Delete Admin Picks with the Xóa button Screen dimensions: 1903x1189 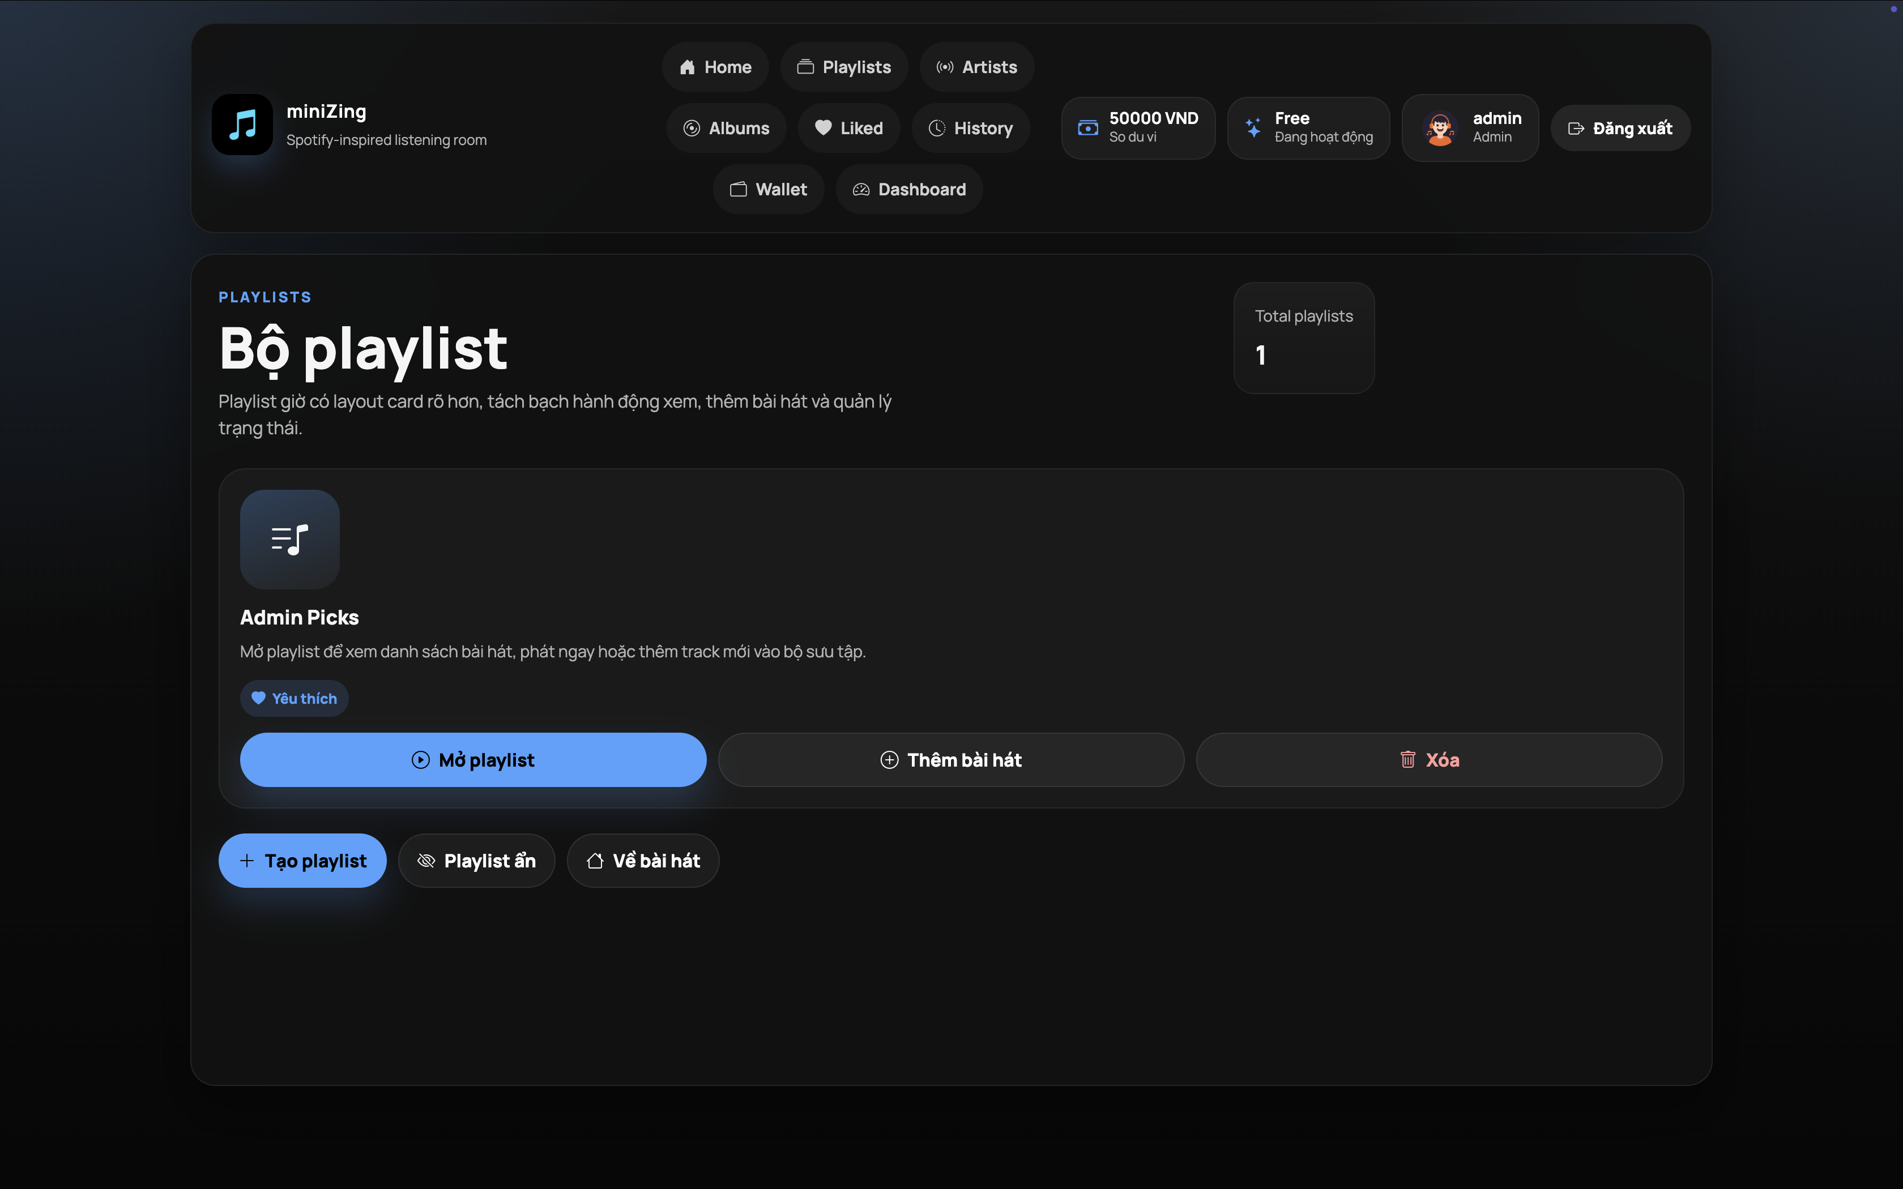[x=1429, y=760]
